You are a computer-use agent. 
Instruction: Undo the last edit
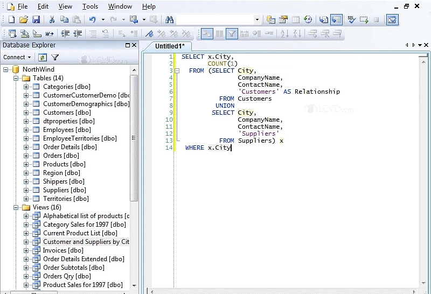point(93,20)
